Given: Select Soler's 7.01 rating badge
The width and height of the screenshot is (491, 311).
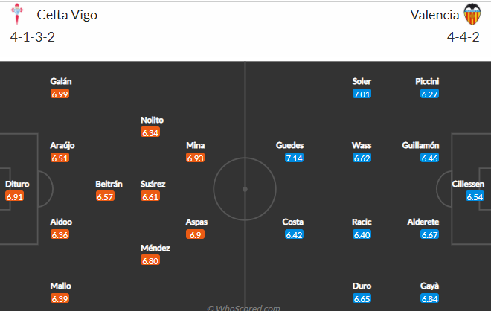Looking at the screenshot, I should [362, 94].
